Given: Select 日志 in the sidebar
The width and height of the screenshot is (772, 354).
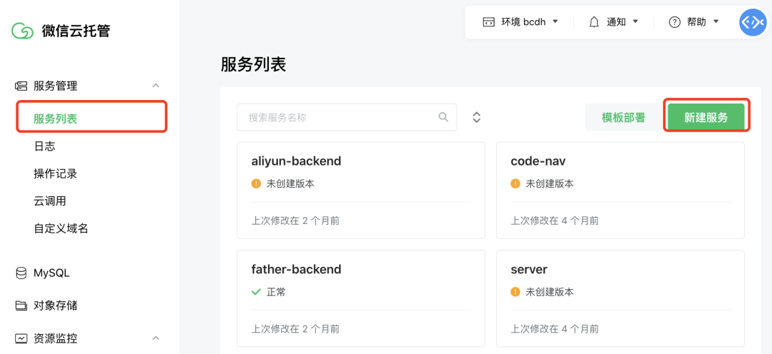Looking at the screenshot, I should pos(44,146).
